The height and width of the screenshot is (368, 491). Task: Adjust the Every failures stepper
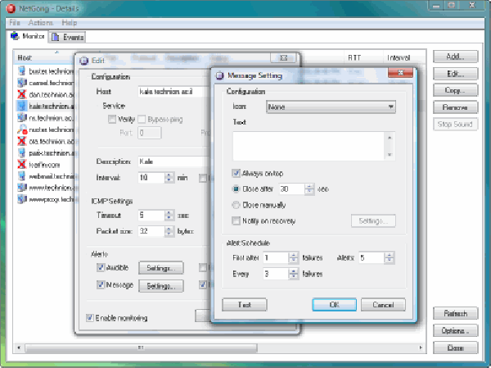294,274
